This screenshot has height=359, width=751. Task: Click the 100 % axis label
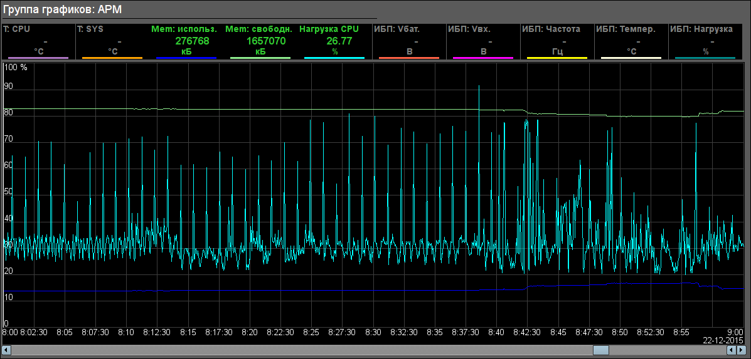click(15, 68)
